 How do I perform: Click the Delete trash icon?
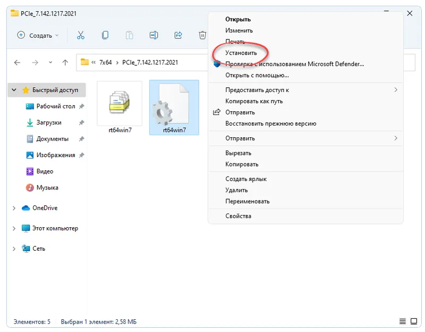click(x=202, y=35)
